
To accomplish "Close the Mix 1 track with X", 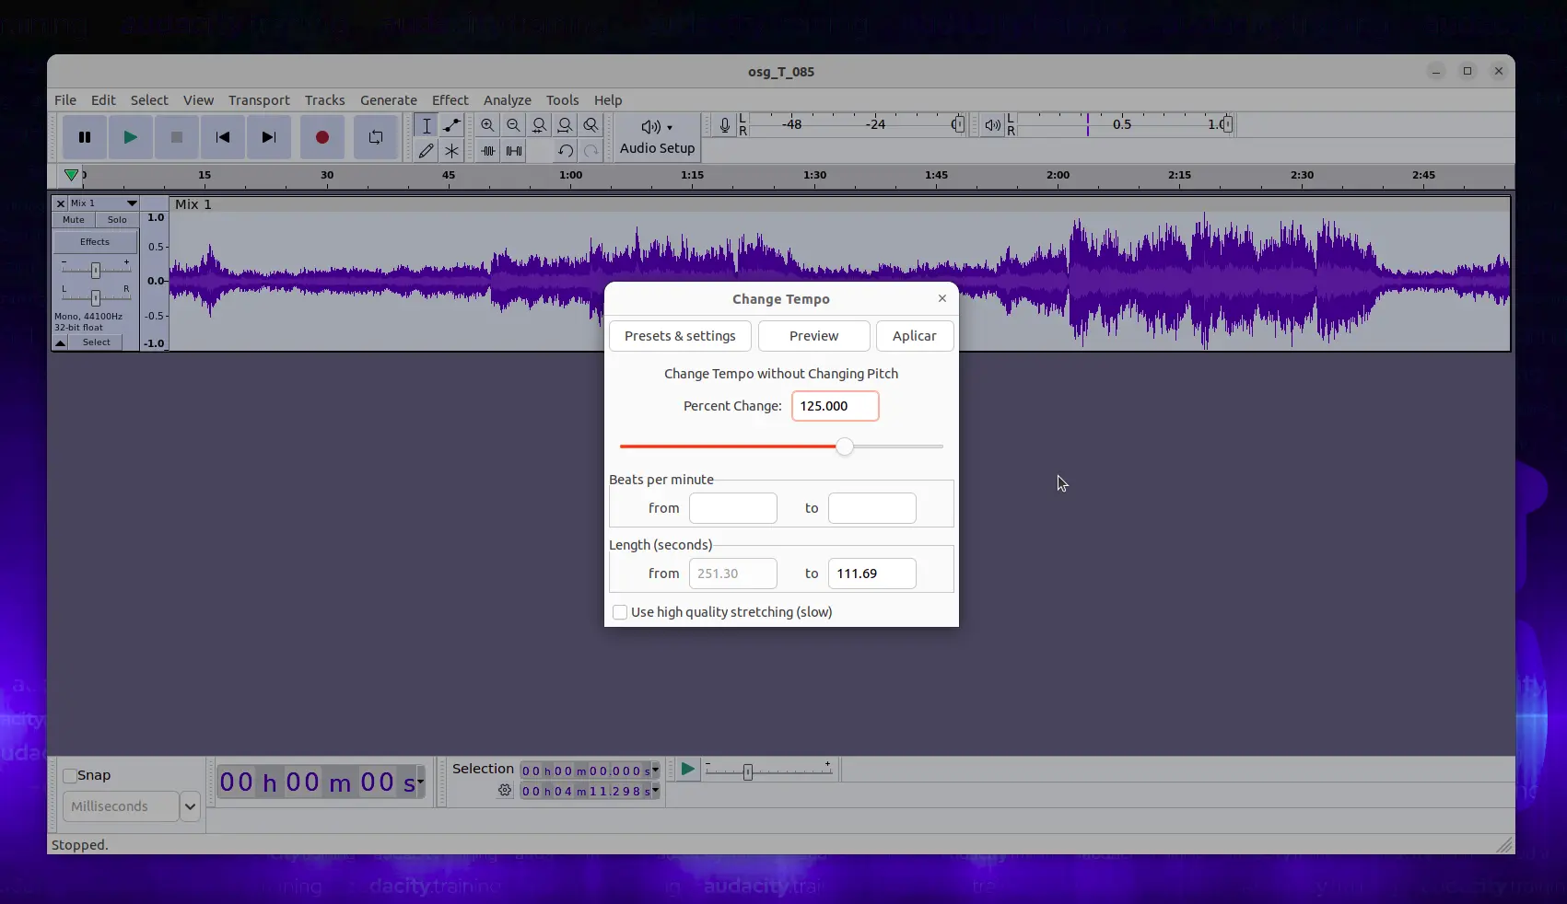I will pyautogui.click(x=61, y=203).
